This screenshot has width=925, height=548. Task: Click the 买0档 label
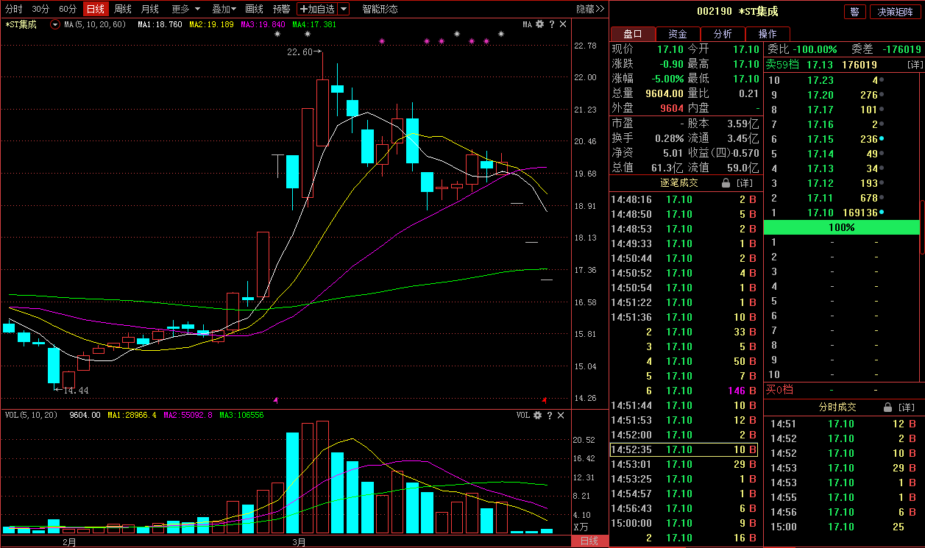pyautogui.click(x=779, y=390)
